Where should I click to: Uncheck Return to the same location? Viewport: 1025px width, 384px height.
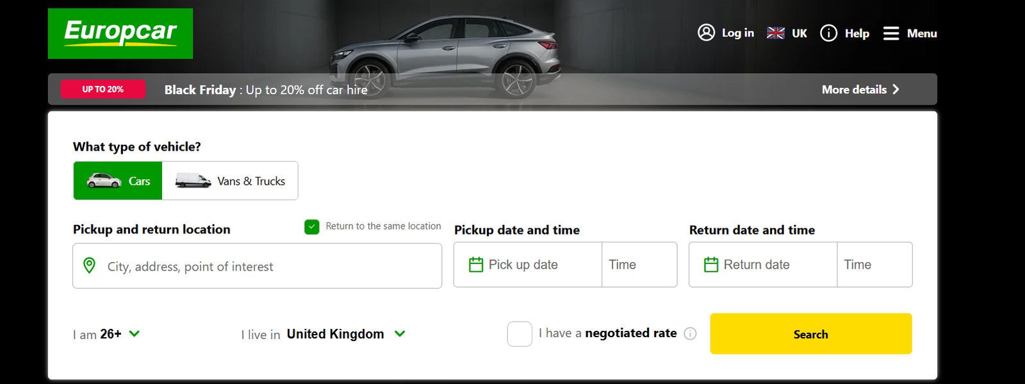(x=311, y=226)
